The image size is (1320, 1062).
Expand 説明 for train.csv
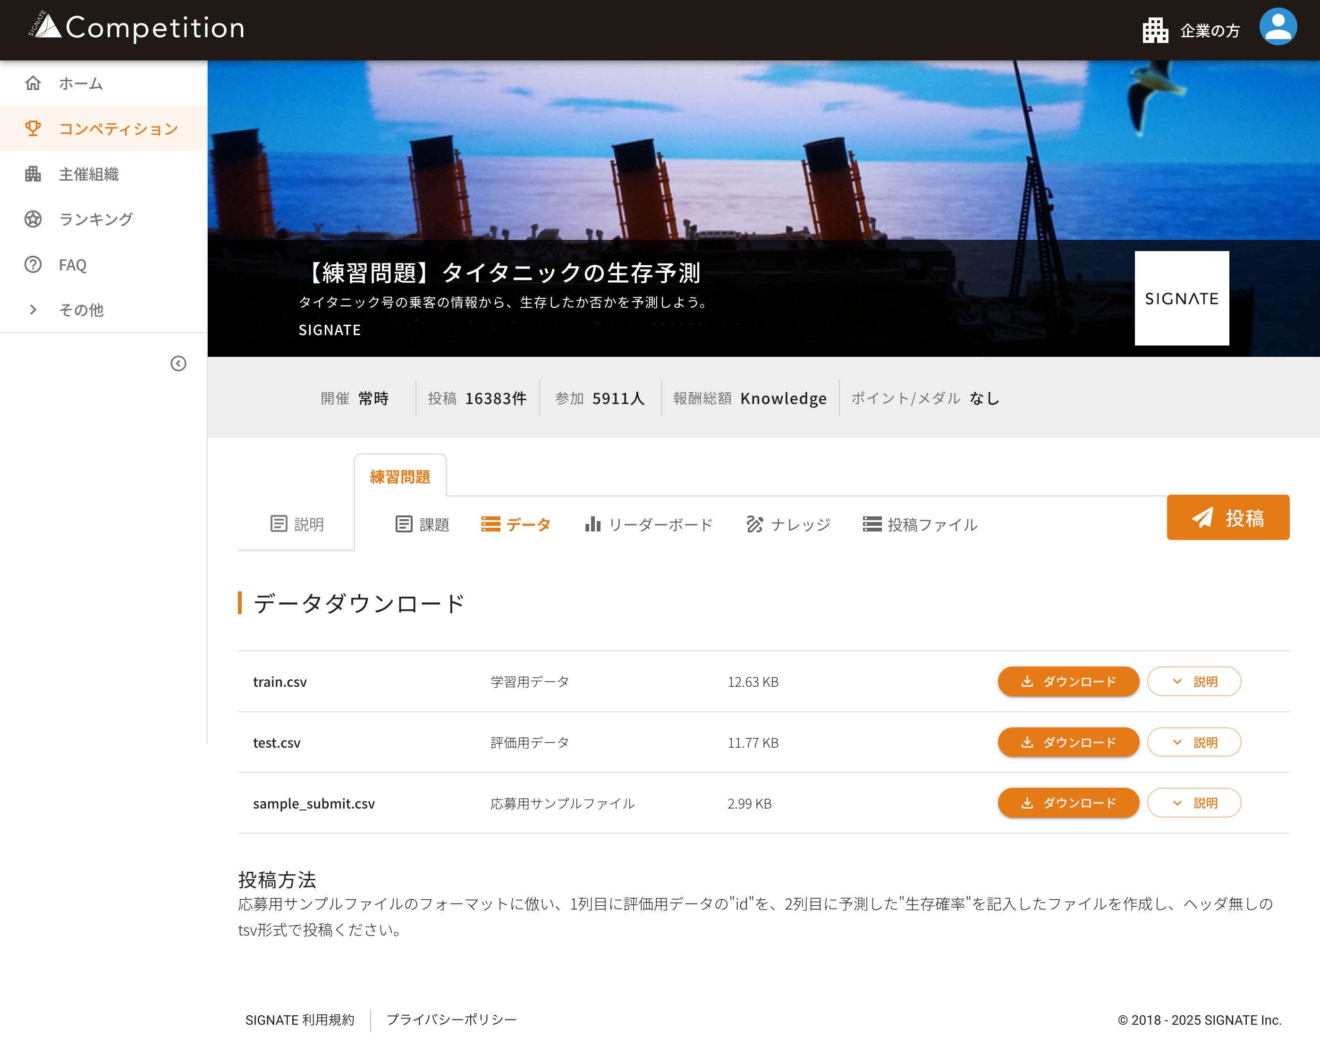pos(1193,681)
